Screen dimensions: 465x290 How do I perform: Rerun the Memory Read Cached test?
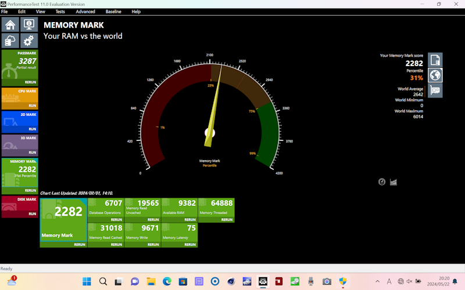116,244
